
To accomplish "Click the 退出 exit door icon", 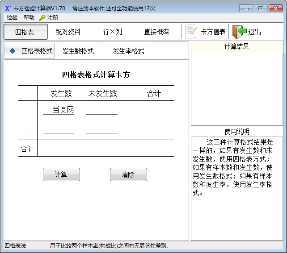I will point(239,32).
